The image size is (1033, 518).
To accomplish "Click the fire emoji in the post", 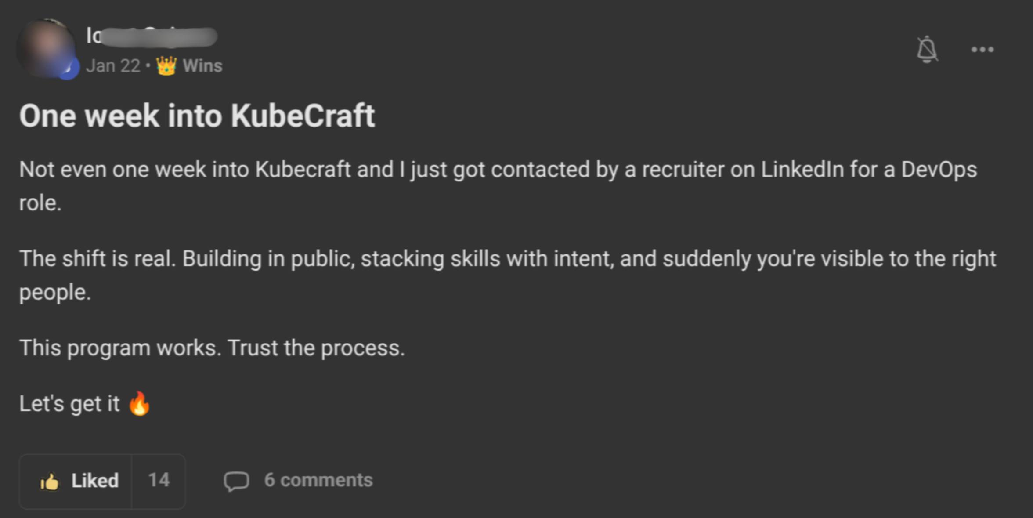I will (x=139, y=403).
